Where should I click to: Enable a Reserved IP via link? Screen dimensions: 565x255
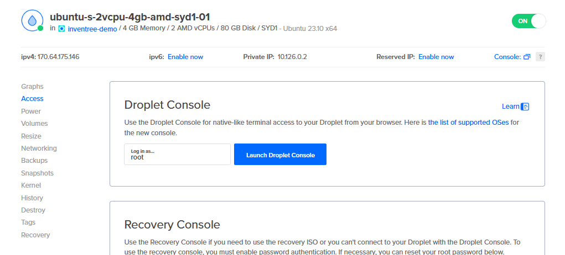pos(436,57)
